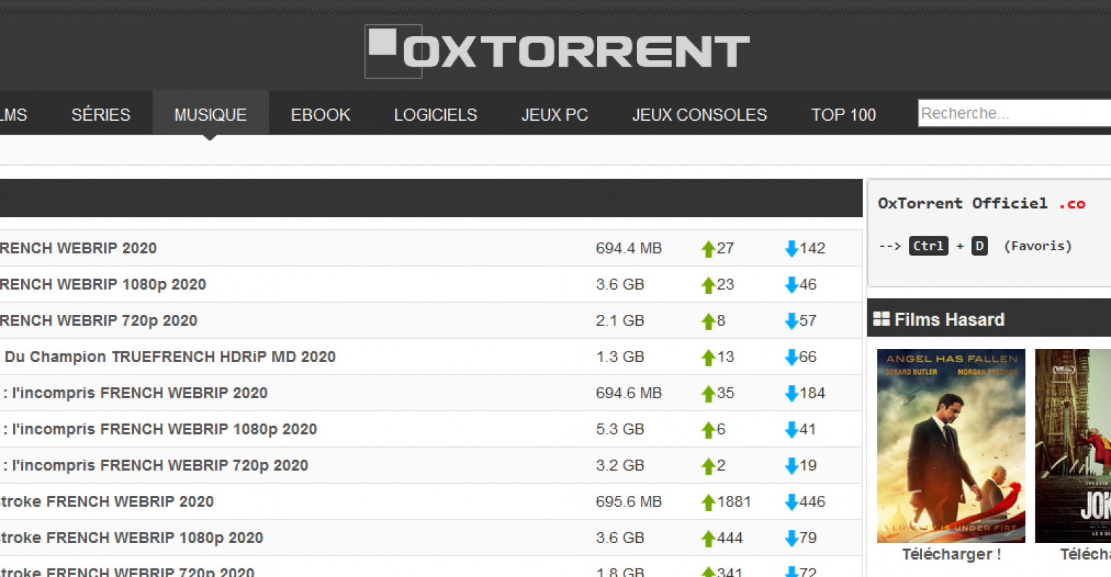
Task: Click blue leech arrow beside 66
Action: point(791,357)
